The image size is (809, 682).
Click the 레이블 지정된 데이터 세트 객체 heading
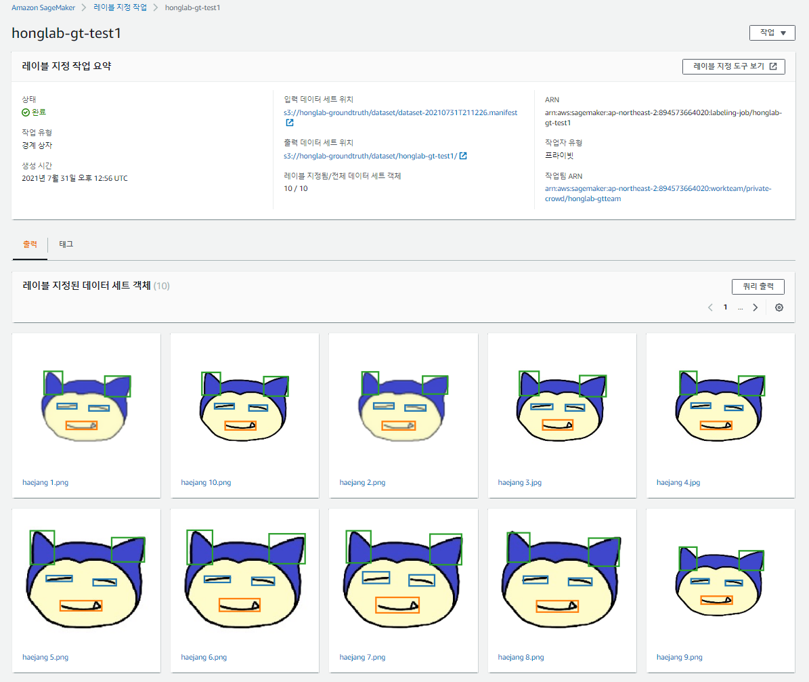pos(87,286)
